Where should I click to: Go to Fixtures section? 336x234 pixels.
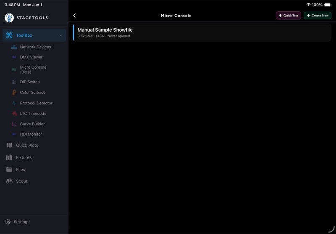coord(24,157)
